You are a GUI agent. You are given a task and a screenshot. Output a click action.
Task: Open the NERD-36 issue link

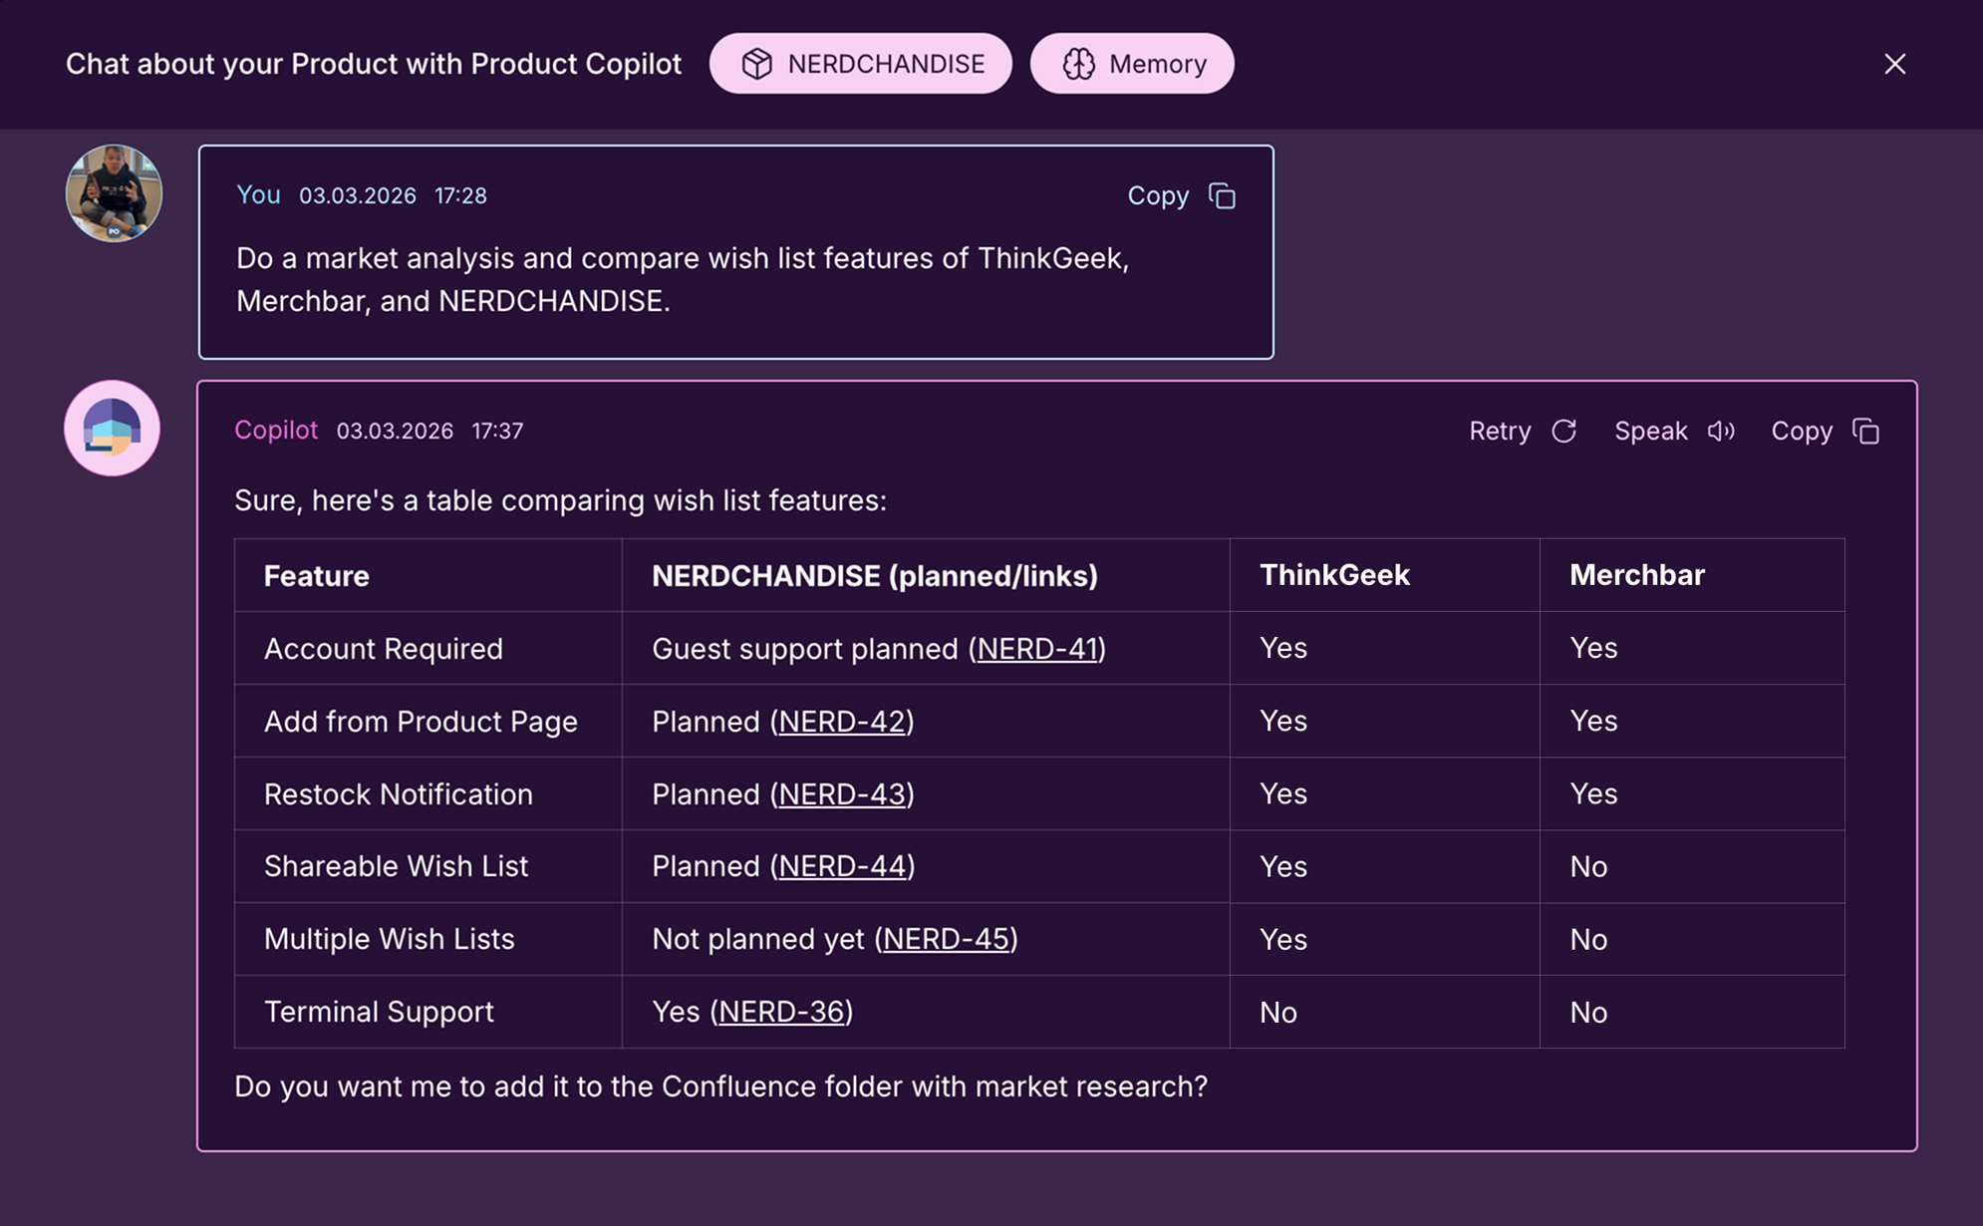click(781, 1012)
